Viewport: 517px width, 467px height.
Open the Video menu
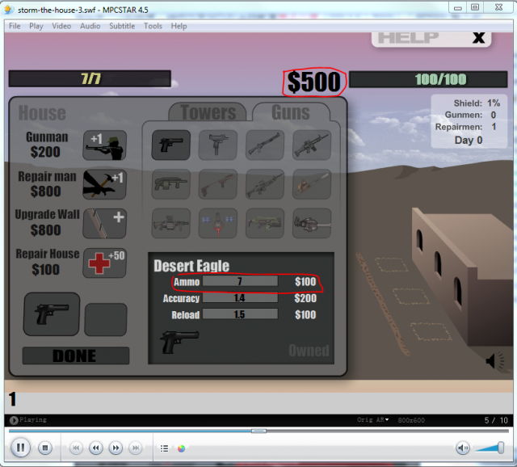coord(61,26)
